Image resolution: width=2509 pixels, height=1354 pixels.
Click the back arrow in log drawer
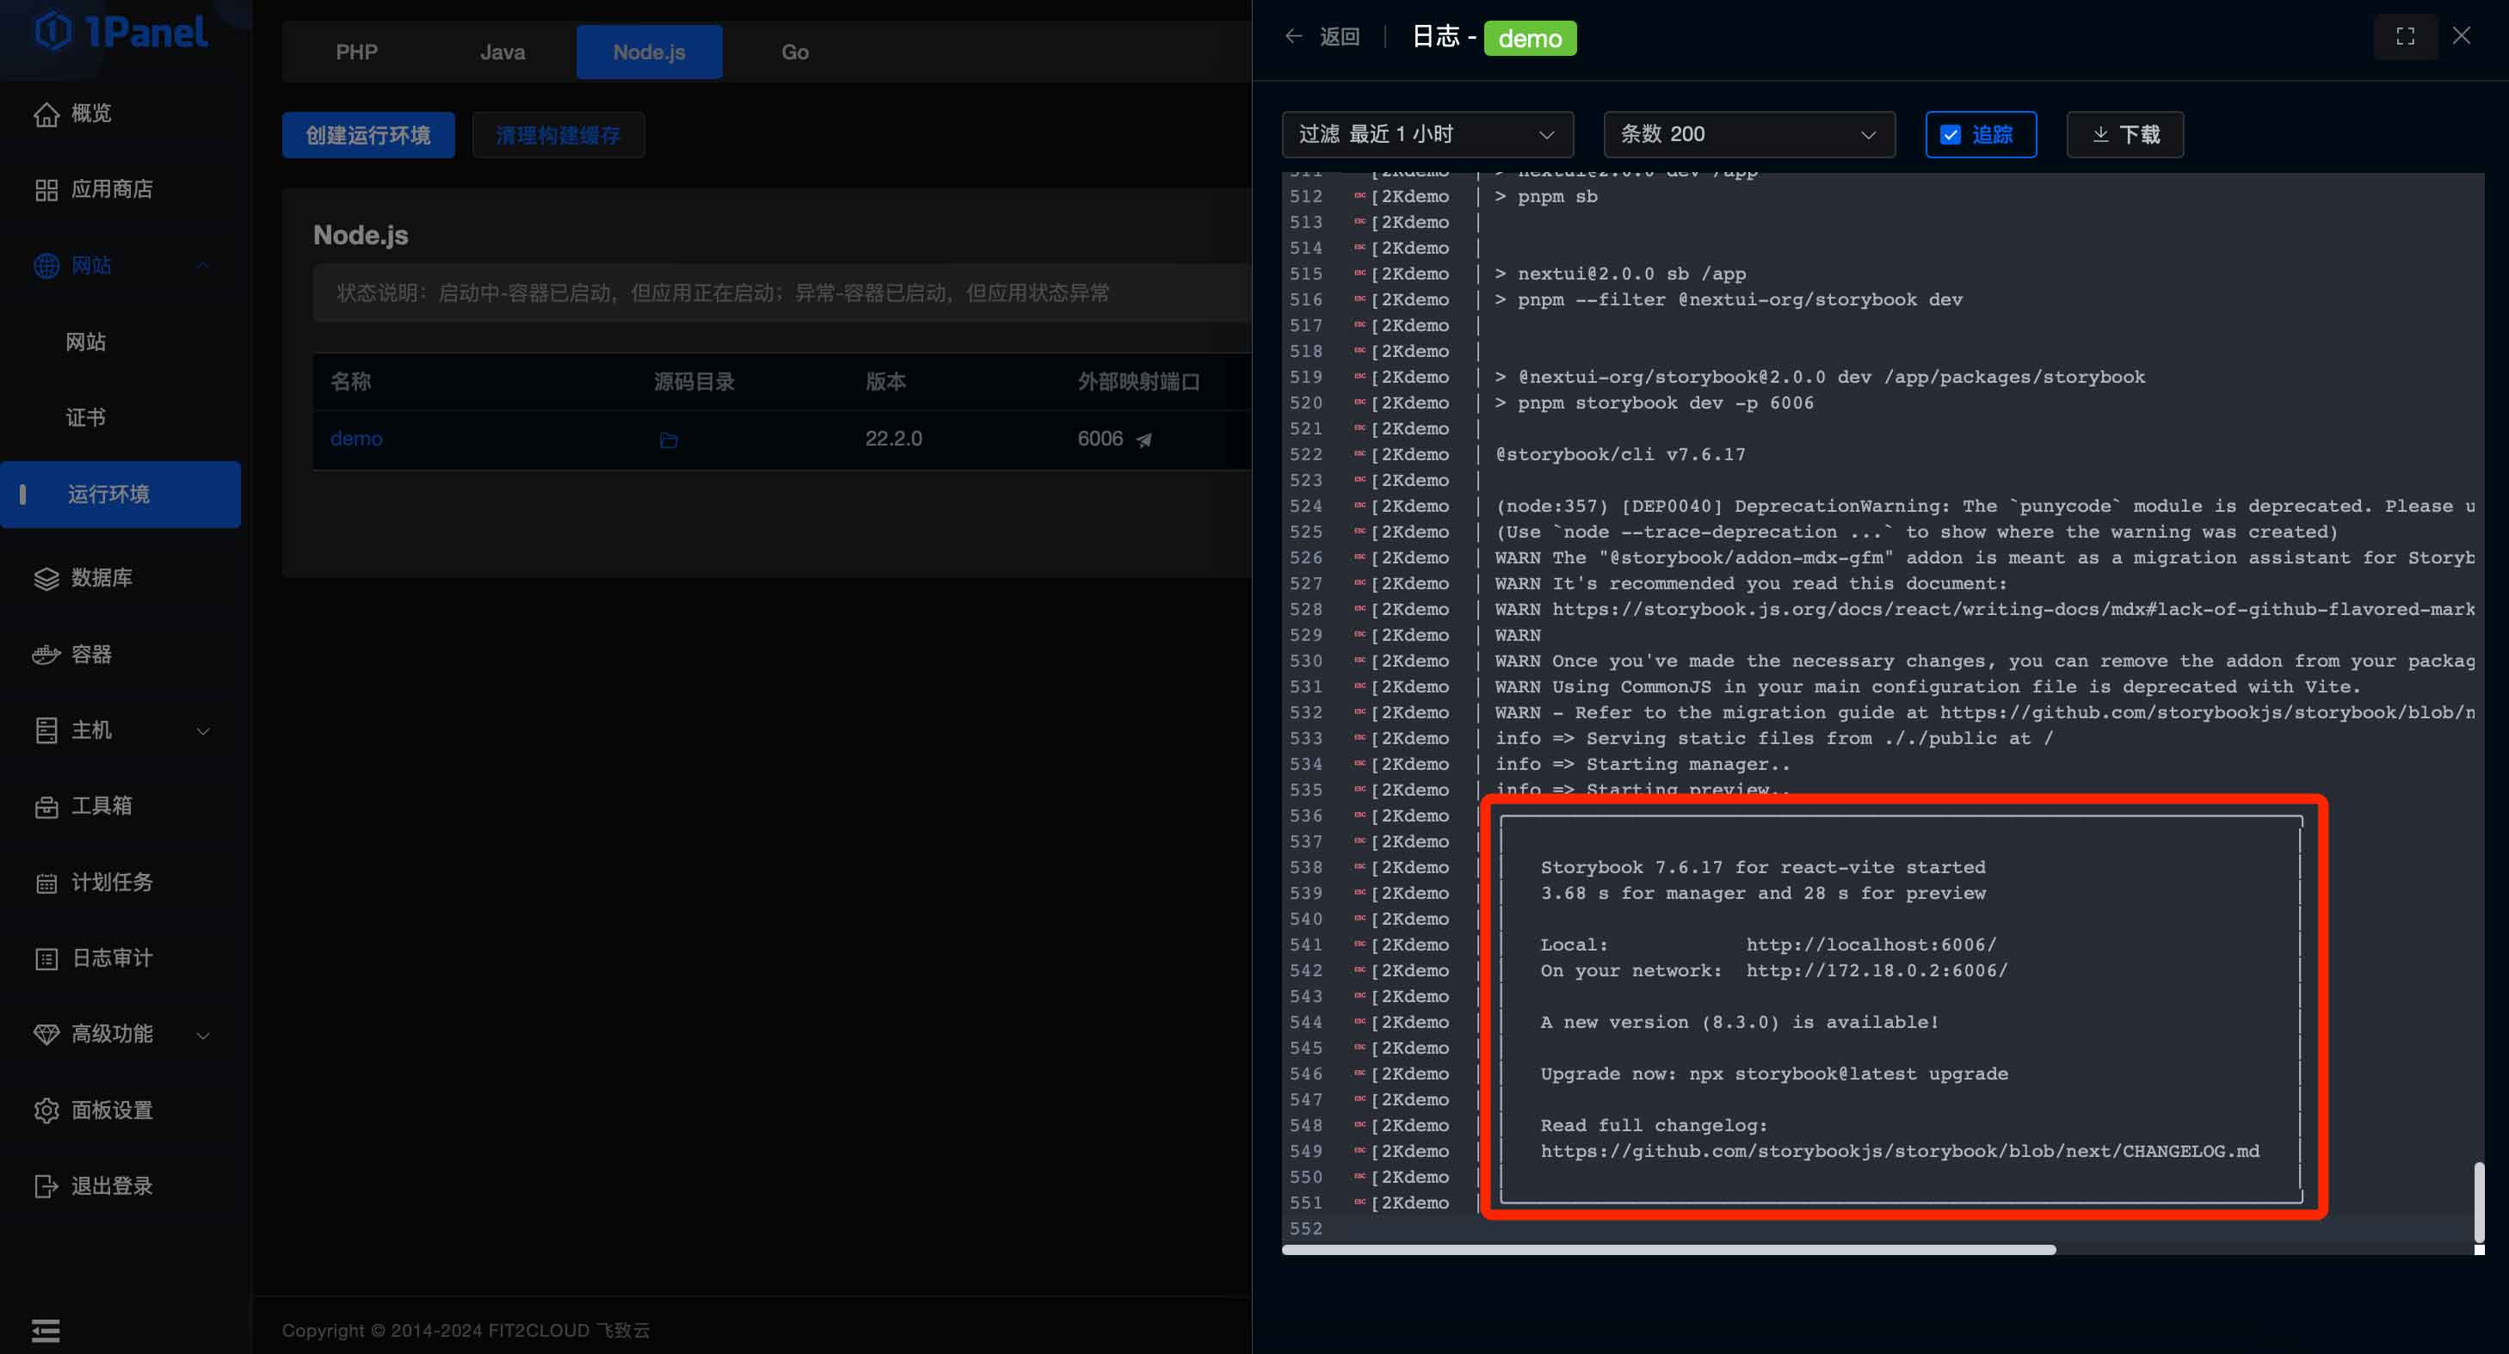pos(1293,36)
